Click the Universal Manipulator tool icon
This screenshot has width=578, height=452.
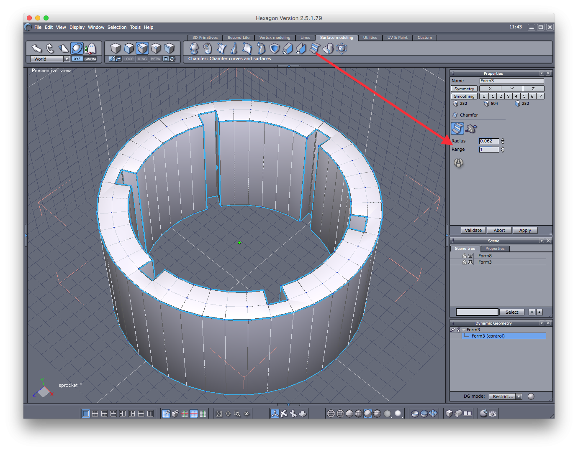click(77, 48)
